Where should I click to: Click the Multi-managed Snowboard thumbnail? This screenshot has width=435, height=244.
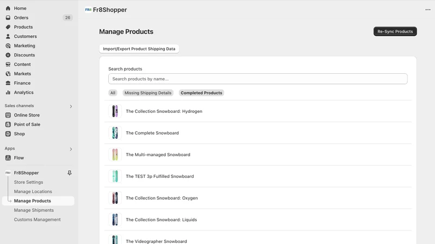coord(115,155)
